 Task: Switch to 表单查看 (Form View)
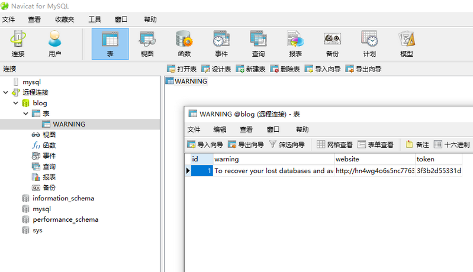[375, 145]
